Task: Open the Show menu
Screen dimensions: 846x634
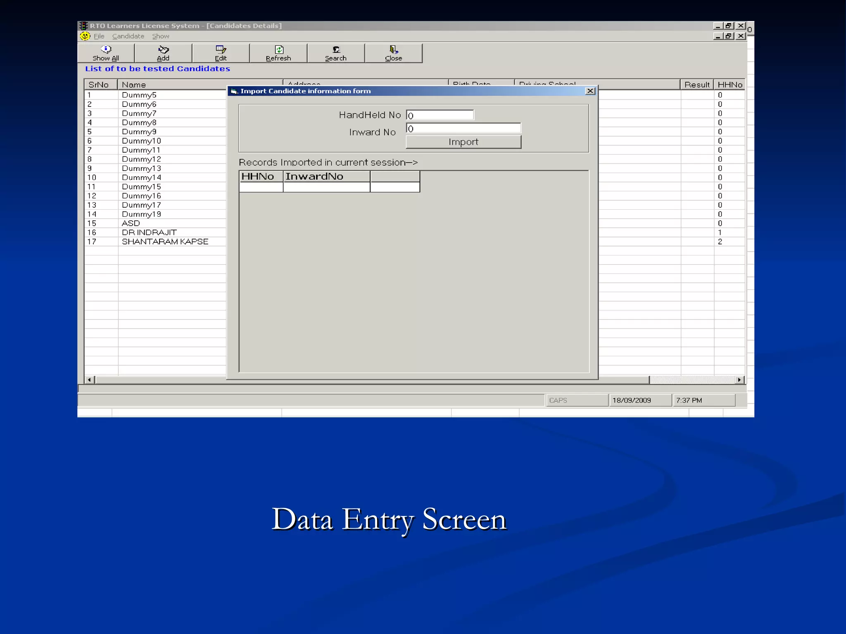Action: coord(161,36)
